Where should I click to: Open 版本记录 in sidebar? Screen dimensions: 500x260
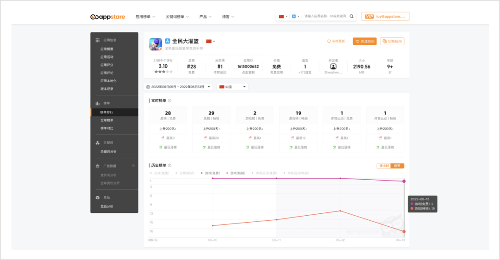[107, 89]
